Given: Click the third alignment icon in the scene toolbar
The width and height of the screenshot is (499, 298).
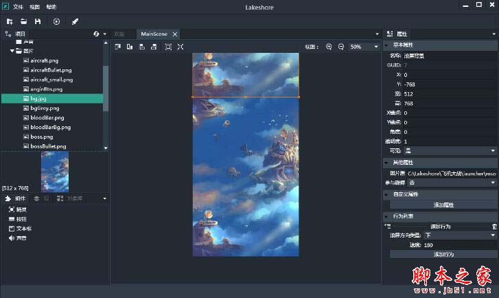Looking at the screenshot, I should click(142, 47).
